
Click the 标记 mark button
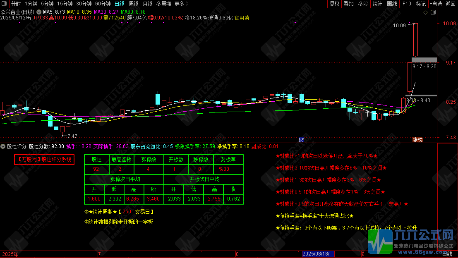421,4
